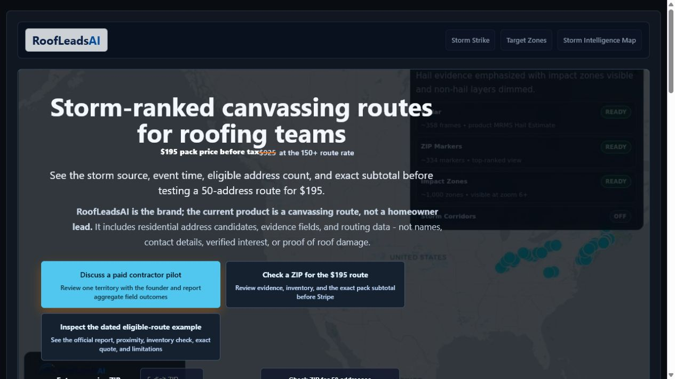
Task: Open the Target Zones nav item
Action: click(x=526, y=40)
